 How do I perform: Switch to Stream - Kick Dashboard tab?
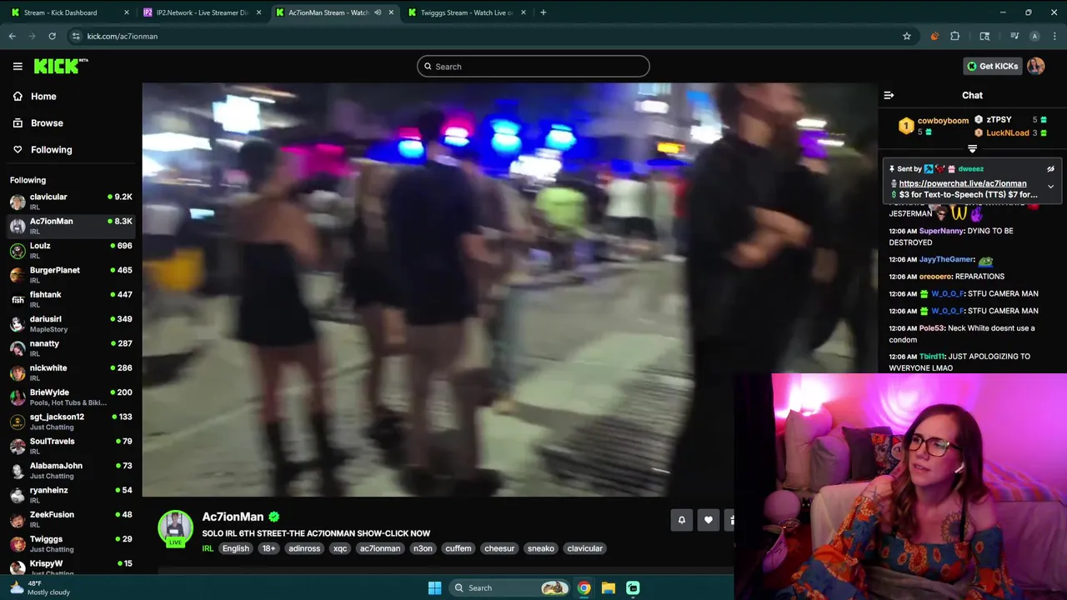[x=70, y=12]
